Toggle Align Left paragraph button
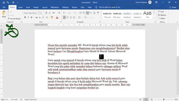 tap(64, 17)
